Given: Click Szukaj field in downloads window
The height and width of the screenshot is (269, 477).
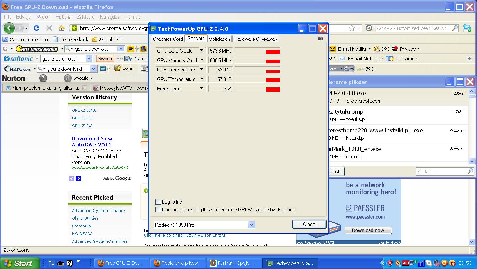Looking at the screenshot, I should click(x=445, y=172).
